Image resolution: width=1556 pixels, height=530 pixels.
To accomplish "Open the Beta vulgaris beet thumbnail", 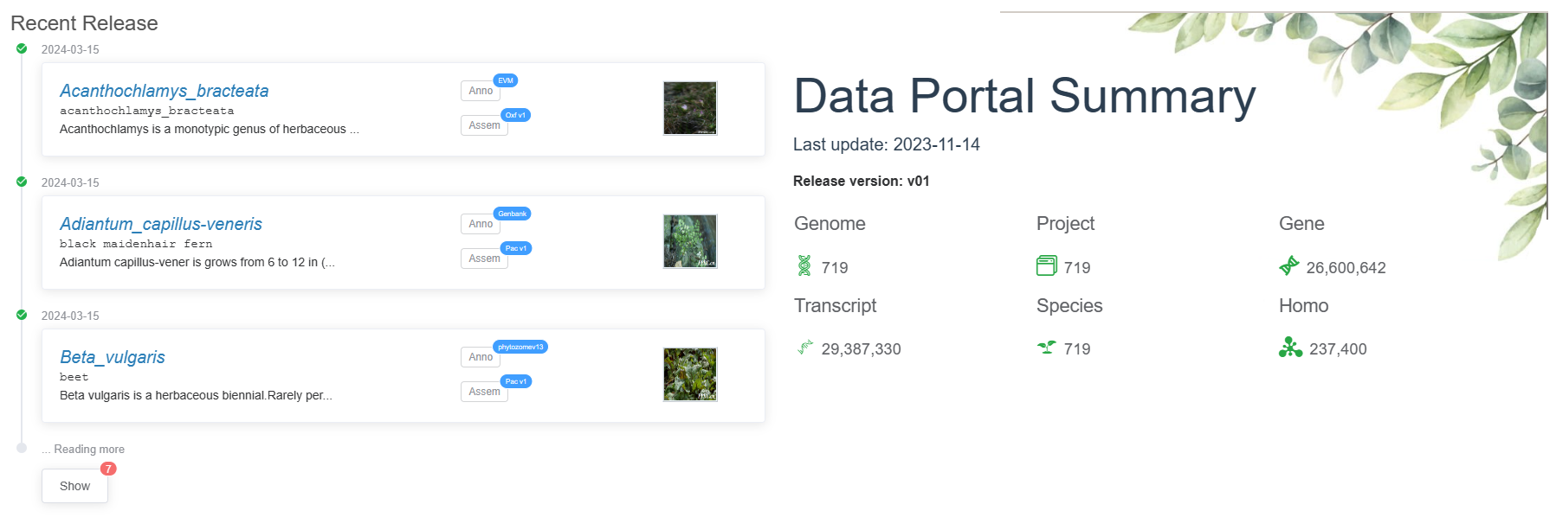I will tap(689, 374).
